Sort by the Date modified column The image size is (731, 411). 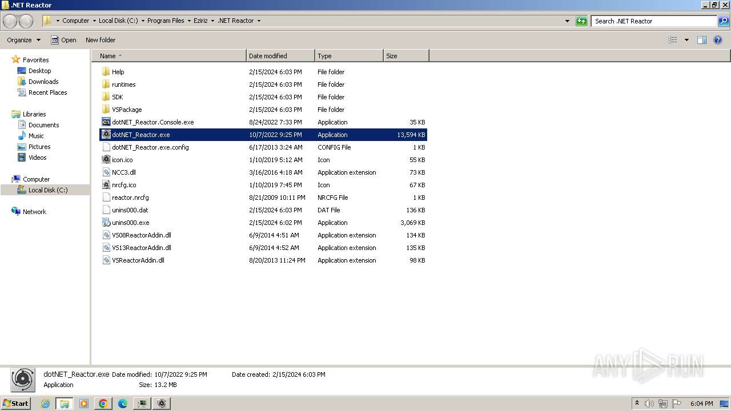(280, 56)
